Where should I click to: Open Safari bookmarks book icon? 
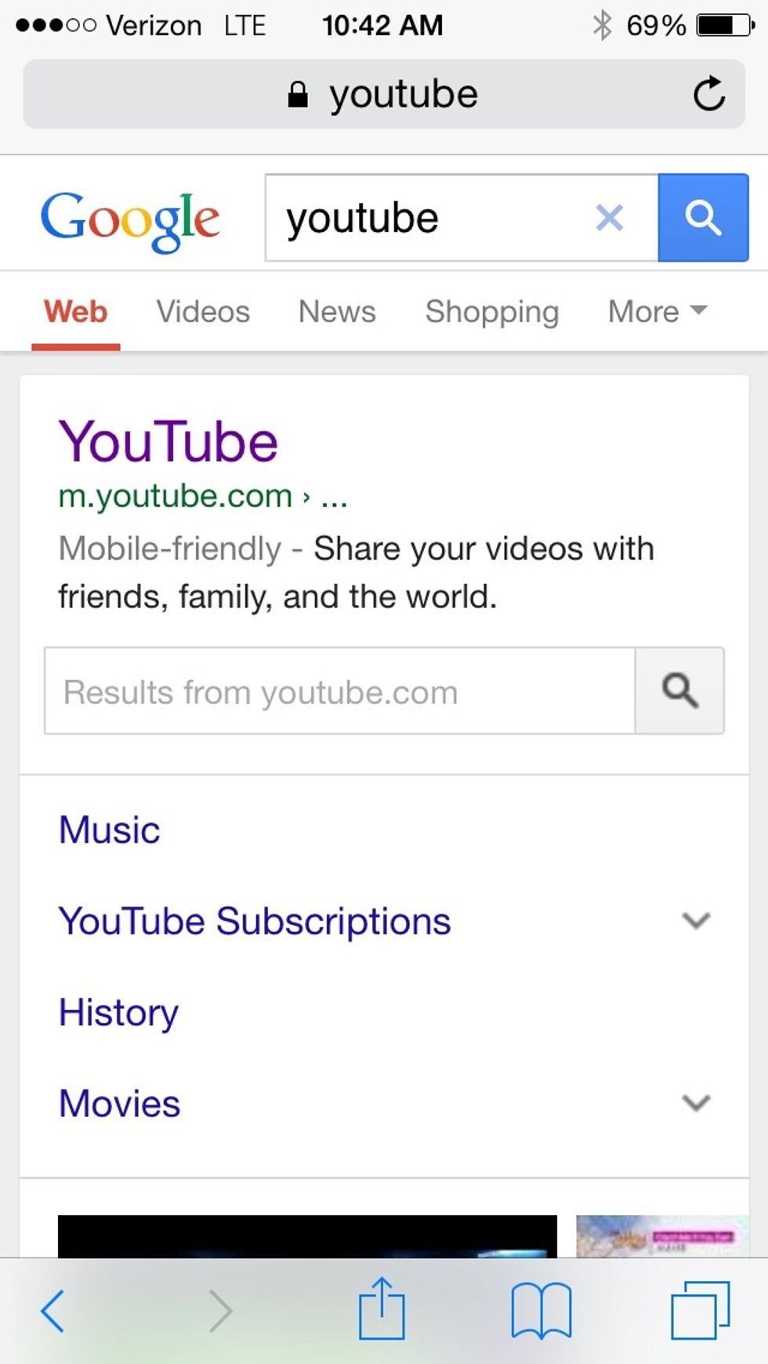pos(541,1311)
